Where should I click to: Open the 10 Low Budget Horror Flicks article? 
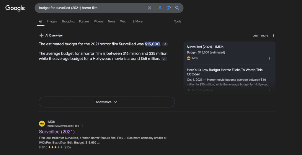[x=225, y=72]
